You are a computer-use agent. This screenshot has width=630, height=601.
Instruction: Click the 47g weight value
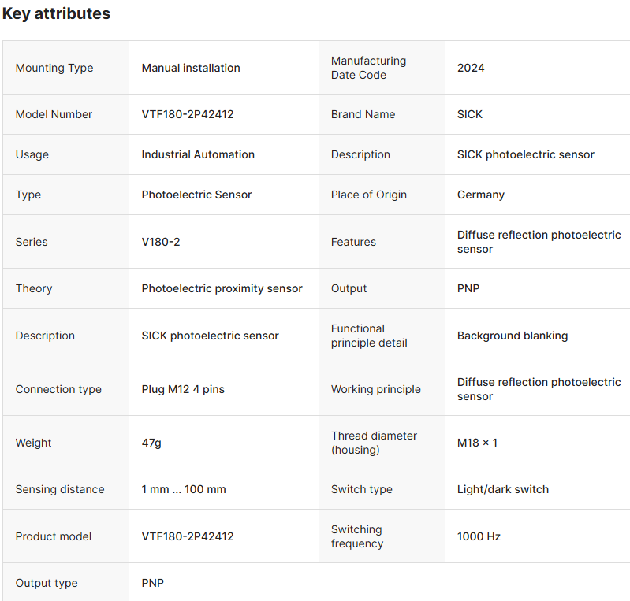pyautogui.click(x=151, y=443)
